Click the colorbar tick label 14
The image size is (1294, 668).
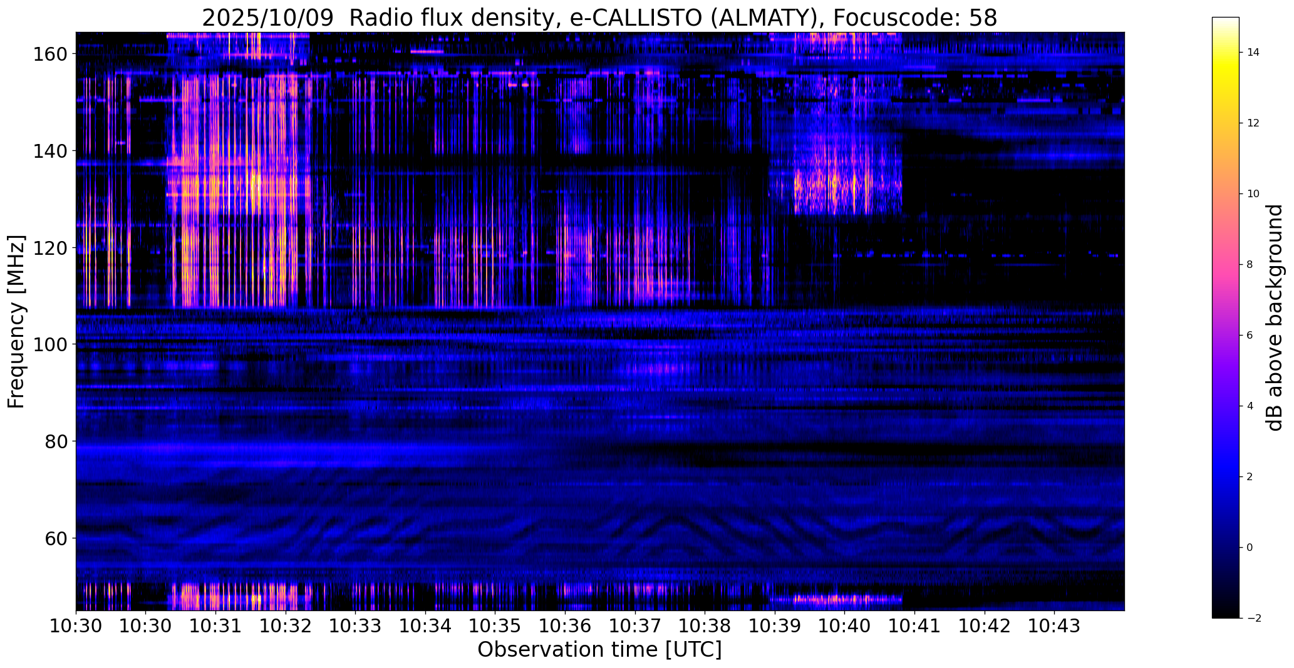(1253, 53)
